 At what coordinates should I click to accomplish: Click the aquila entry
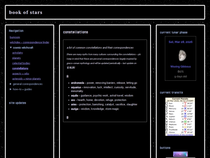point(102,96)
